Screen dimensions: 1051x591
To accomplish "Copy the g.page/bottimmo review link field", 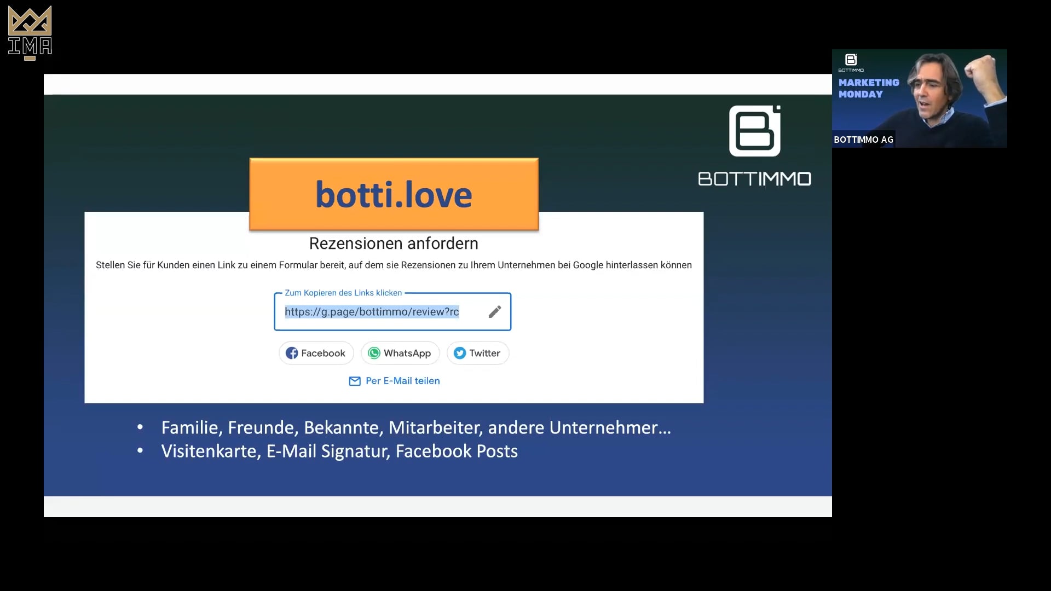I will pos(392,312).
